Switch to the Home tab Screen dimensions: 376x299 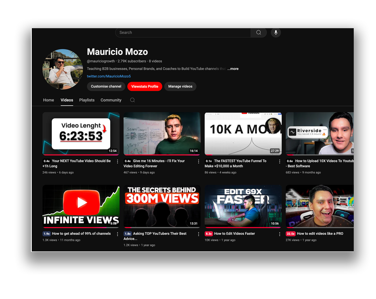click(48, 100)
